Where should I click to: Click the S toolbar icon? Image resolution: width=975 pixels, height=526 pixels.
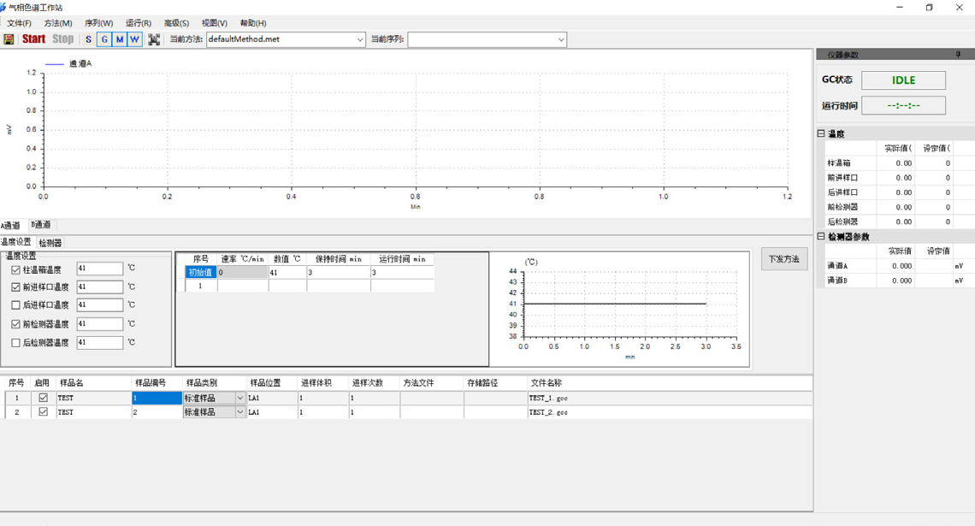pos(88,39)
